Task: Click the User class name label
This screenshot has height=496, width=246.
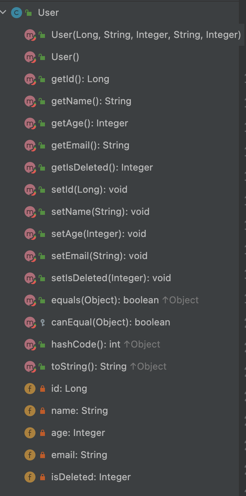Action: point(48,13)
